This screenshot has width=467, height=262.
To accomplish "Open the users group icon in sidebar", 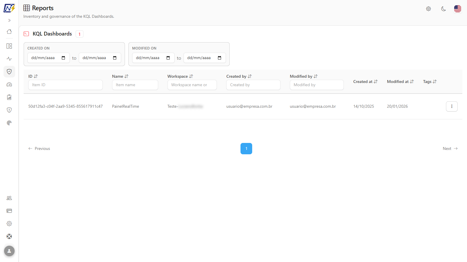I will (9, 198).
